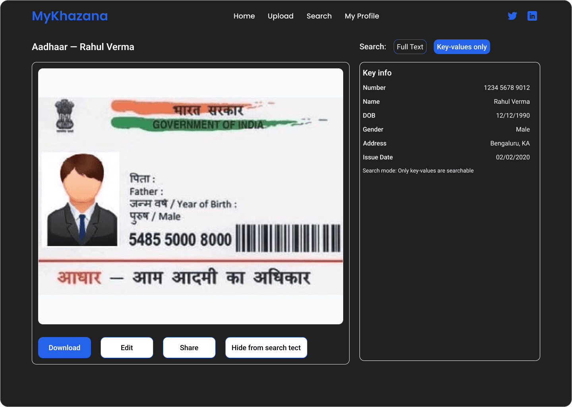
Task: Download the Aadhaar document
Action: point(64,347)
